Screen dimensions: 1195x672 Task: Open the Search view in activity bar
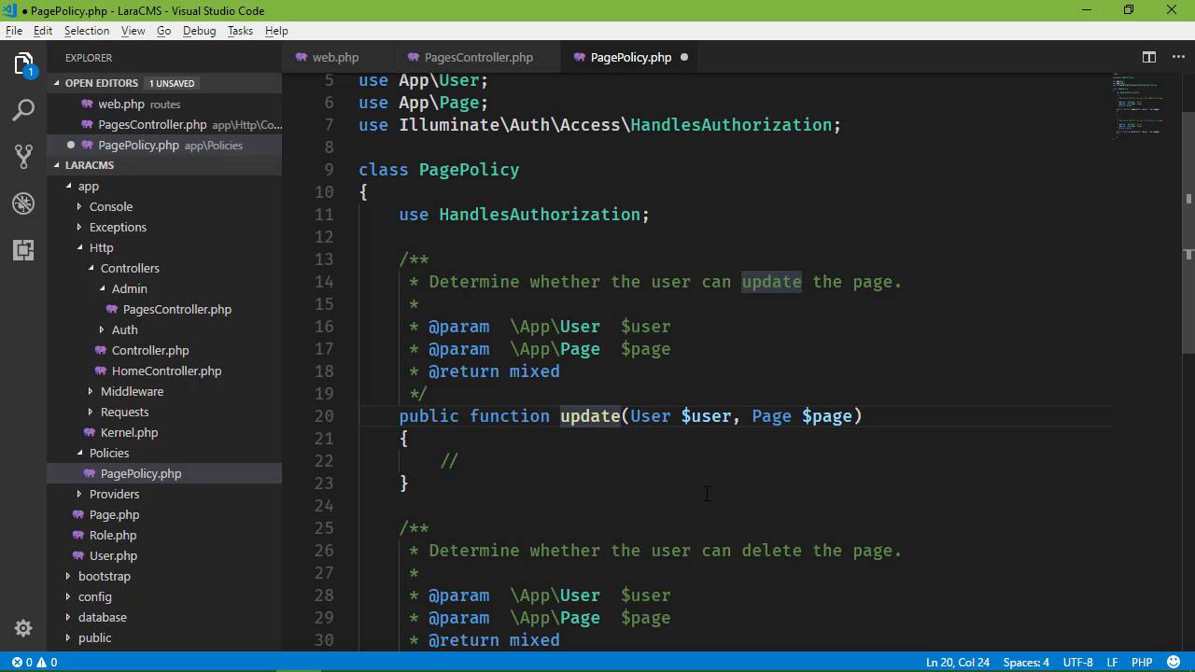23,110
